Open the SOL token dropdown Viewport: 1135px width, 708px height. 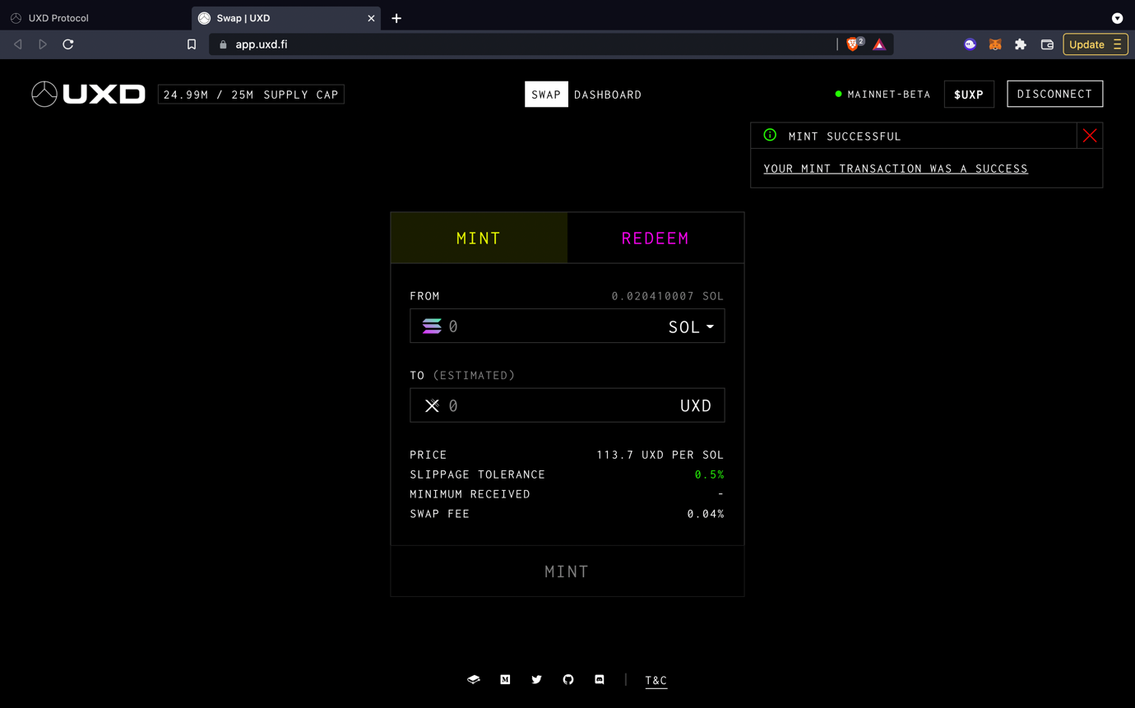pos(692,326)
